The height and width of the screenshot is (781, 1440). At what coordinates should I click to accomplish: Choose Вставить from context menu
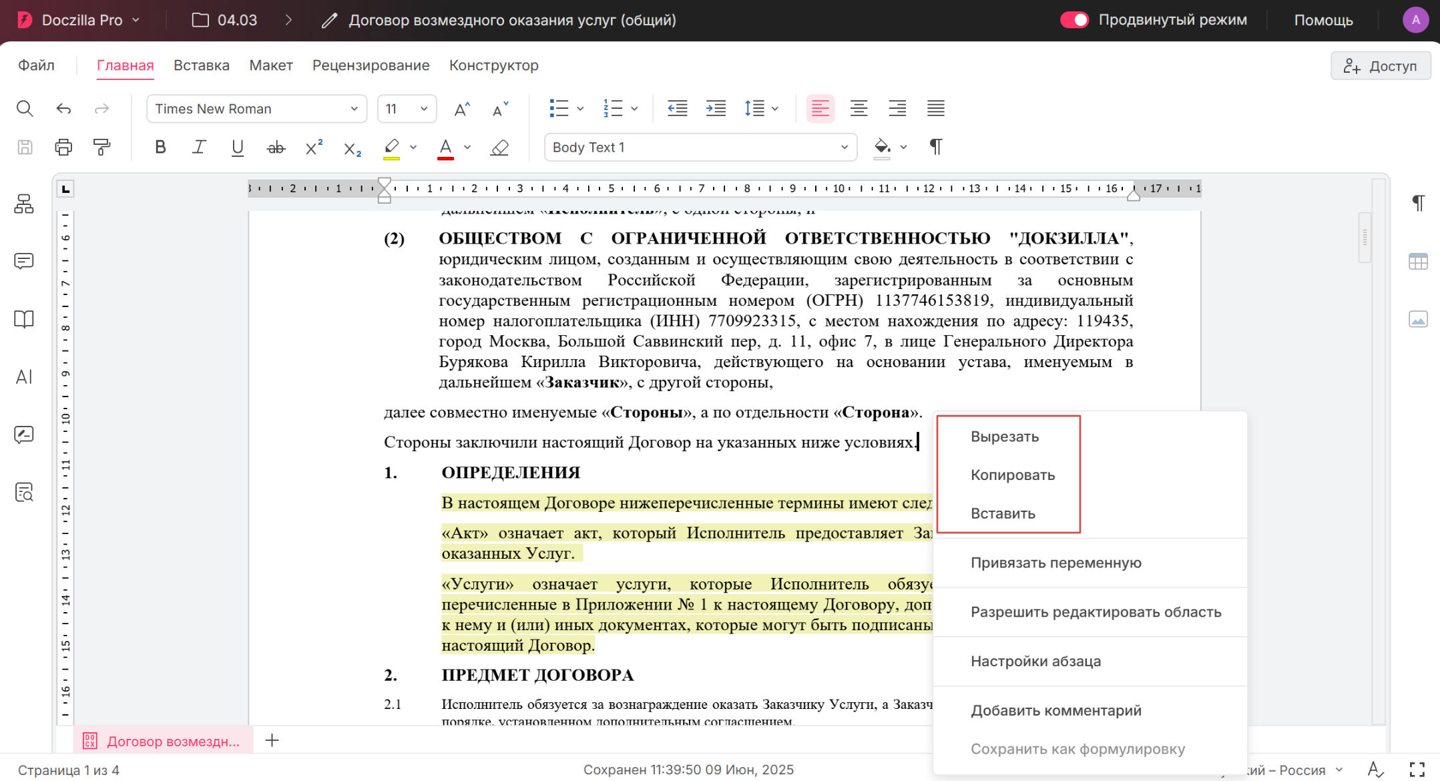click(1003, 514)
